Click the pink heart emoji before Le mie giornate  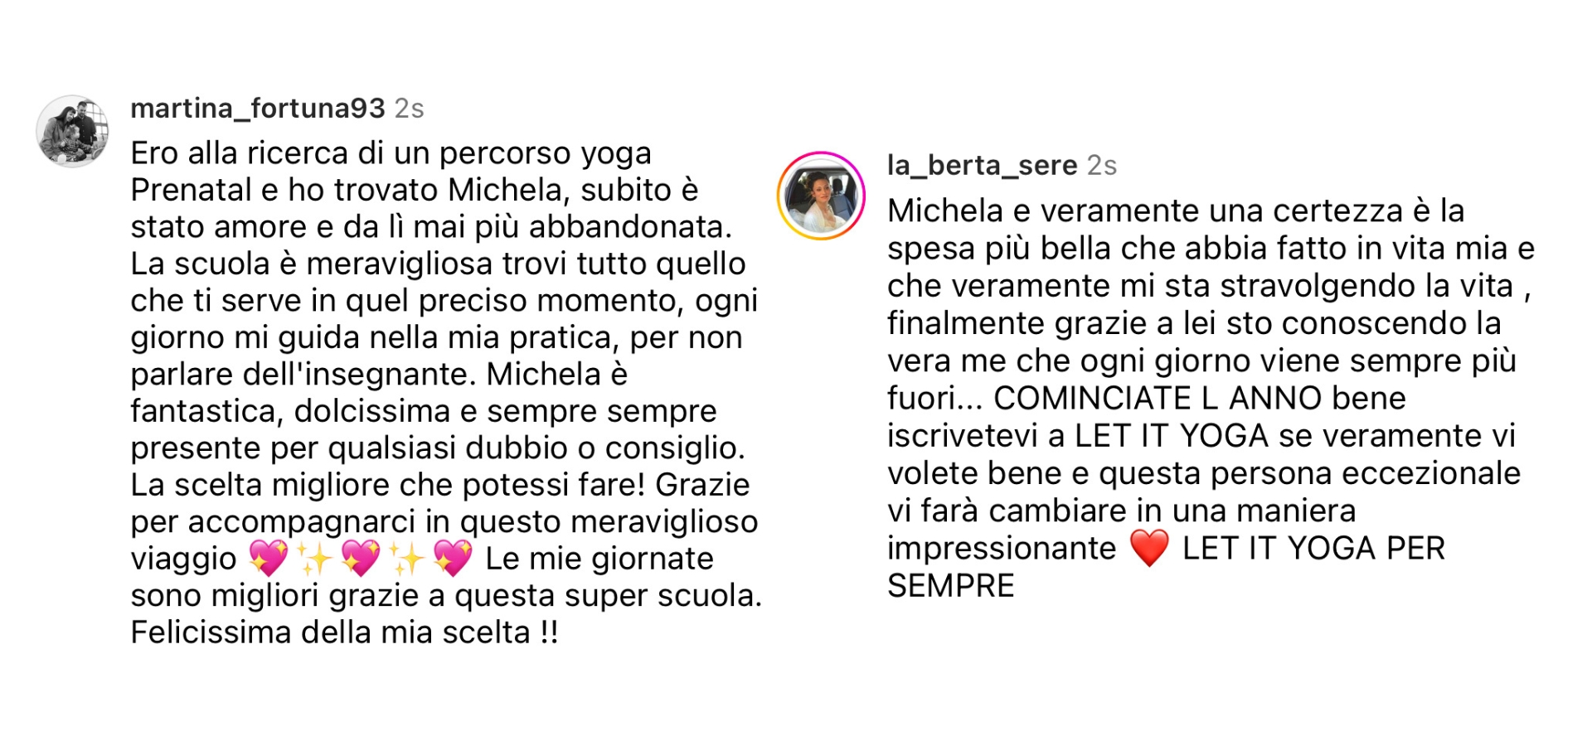click(453, 558)
